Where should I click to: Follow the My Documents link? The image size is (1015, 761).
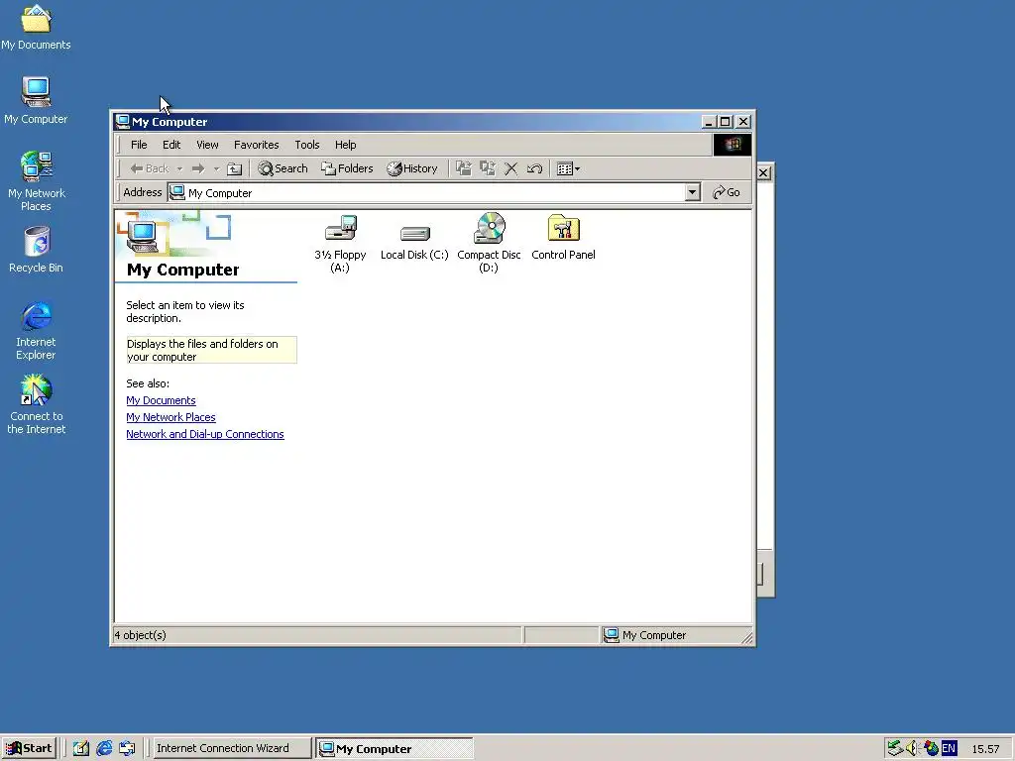tap(161, 400)
